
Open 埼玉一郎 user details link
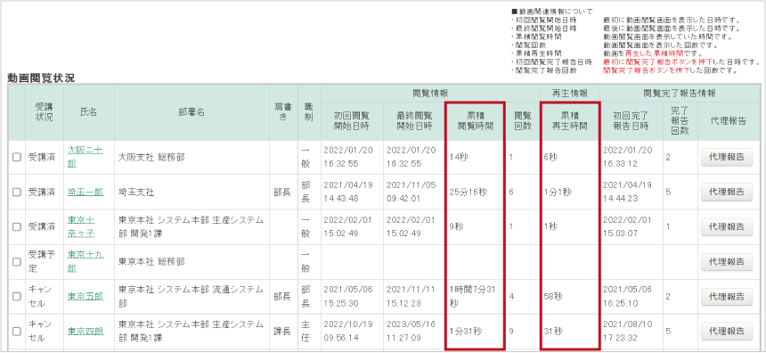pos(86,193)
